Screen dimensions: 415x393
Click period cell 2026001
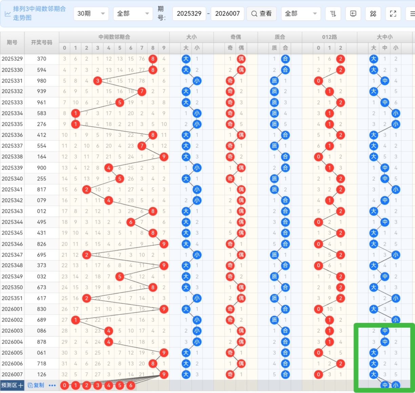click(12, 309)
